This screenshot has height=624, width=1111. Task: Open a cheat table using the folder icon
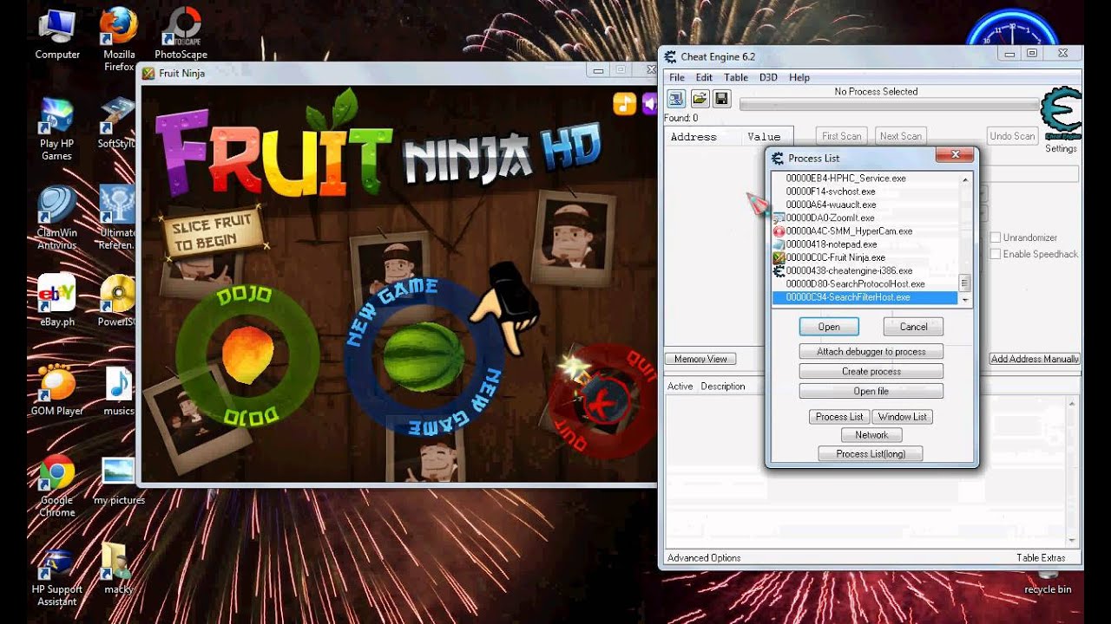click(700, 98)
